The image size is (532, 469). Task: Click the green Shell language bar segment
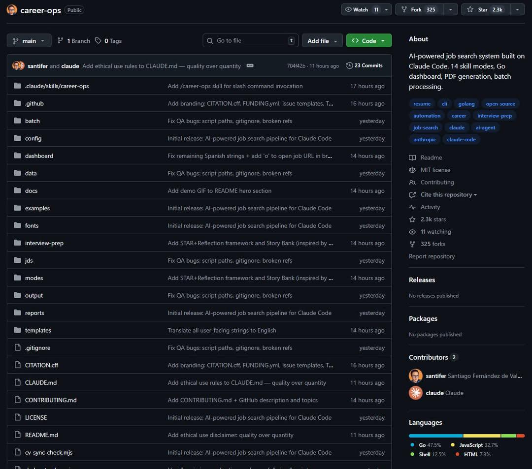coord(508,436)
